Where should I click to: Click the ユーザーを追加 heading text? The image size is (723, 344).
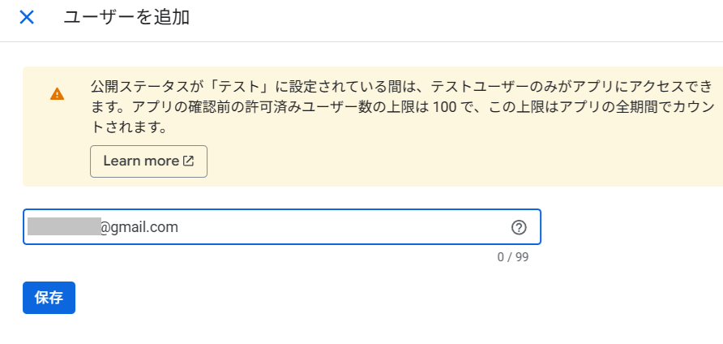(x=126, y=17)
